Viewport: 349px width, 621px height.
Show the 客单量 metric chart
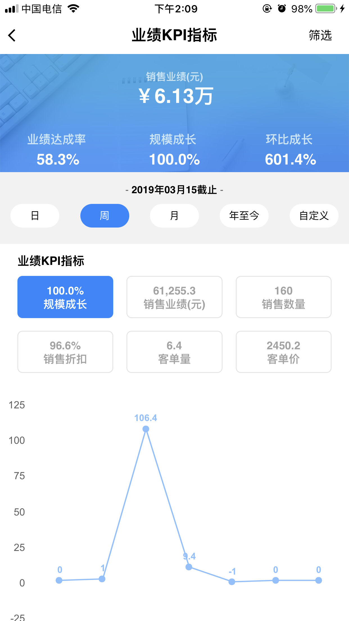tap(174, 352)
